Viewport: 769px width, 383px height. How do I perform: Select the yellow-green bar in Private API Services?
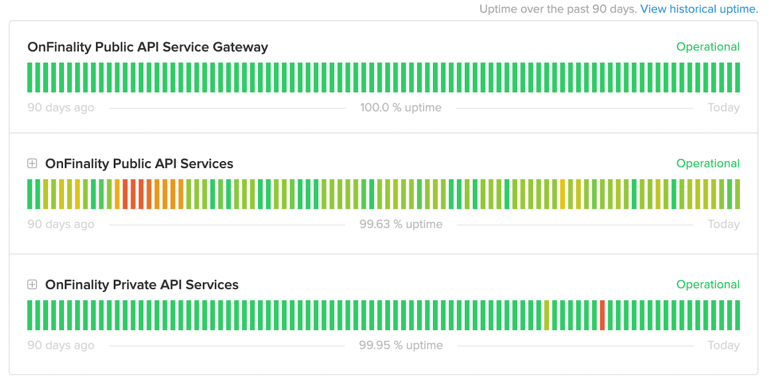tap(546, 315)
